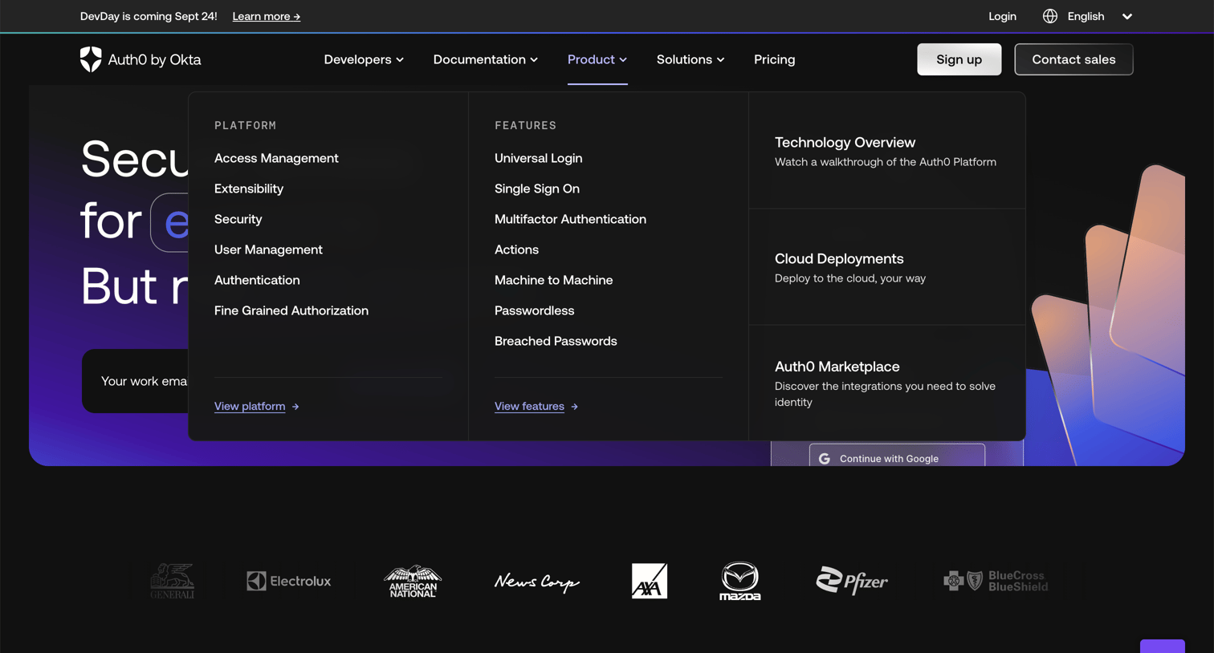Expand the Developers menu
Viewport: 1214px width, 653px height.
364,59
